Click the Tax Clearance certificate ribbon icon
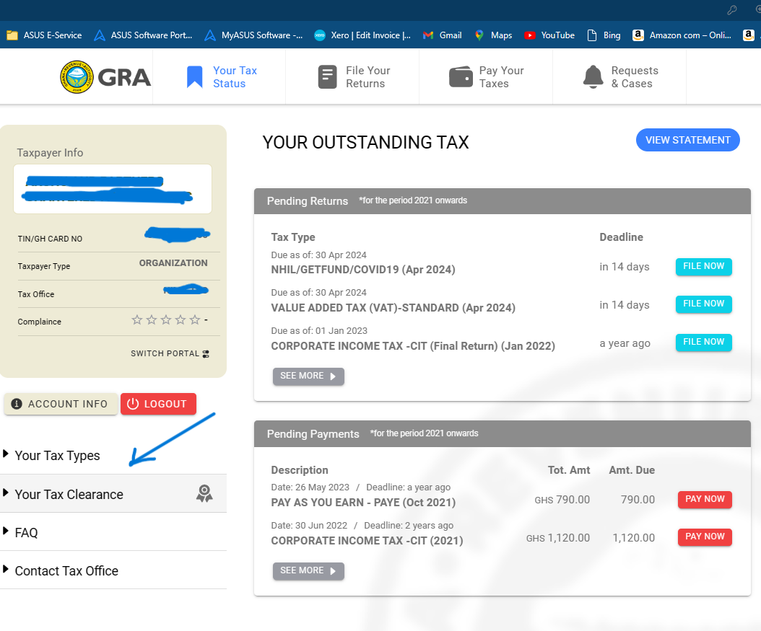The image size is (761, 631). click(204, 494)
